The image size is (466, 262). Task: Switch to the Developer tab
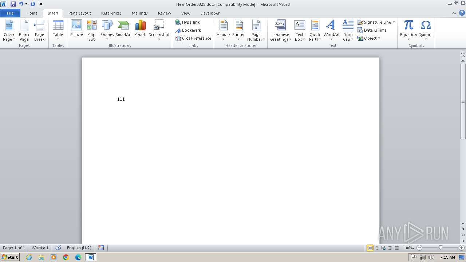[210, 13]
